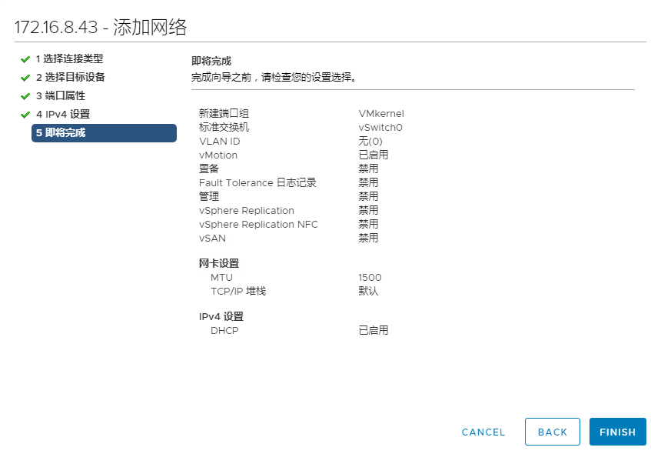Click the vMotion row label
The image size is (651, 464).
[x=218, y=155]
